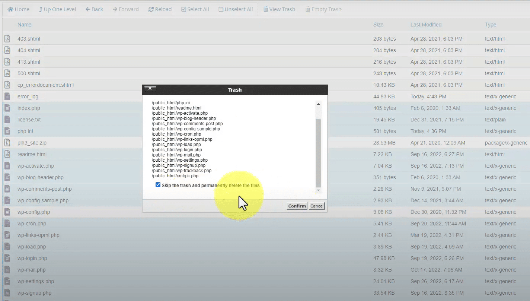The width and height of the screenshot is (530, 301).
Task: Sort by Last Modified column header
Action: [x=426, y=25]
